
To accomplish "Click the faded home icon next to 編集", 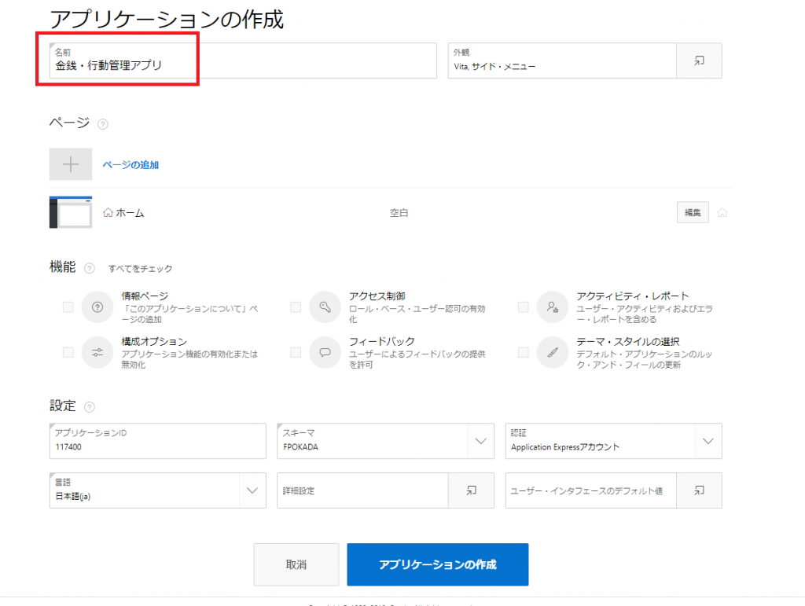I will [x=722, y=212].
